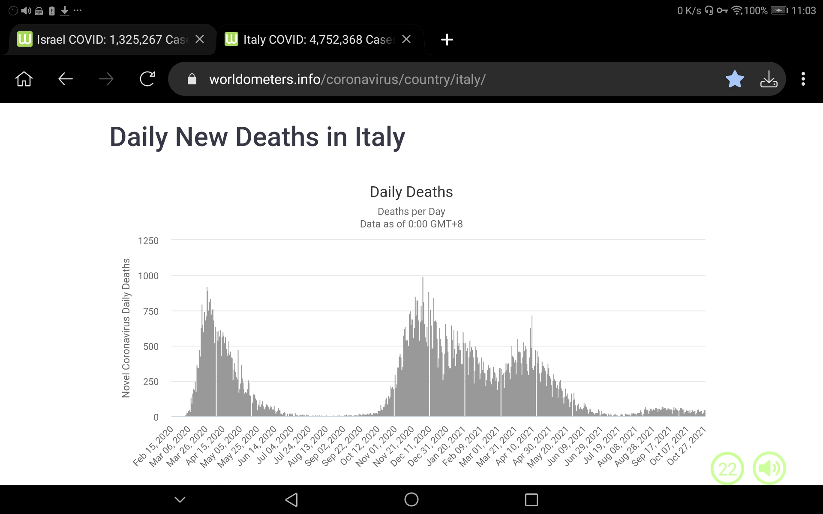
Task: Reload the Italy coronavirus page
Action: point(147,79)
